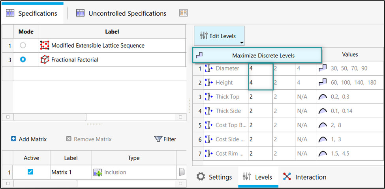385x189 pixels.
Task: Open the Settings tab
Action: tap(214, 177)
